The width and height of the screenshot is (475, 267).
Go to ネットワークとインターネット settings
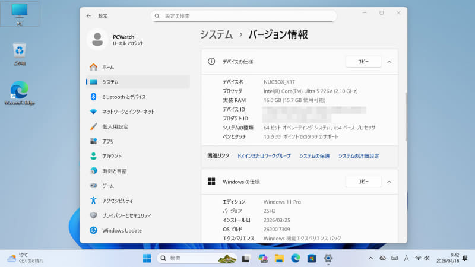pos(138,112)
